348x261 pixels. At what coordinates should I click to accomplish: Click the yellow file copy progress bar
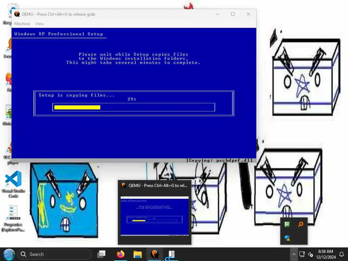77,107
